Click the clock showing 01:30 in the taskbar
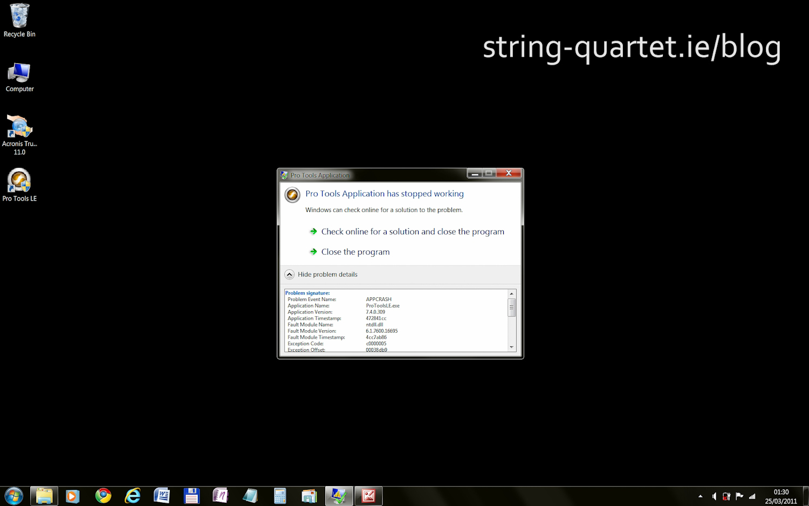 [x=780, y=496]
